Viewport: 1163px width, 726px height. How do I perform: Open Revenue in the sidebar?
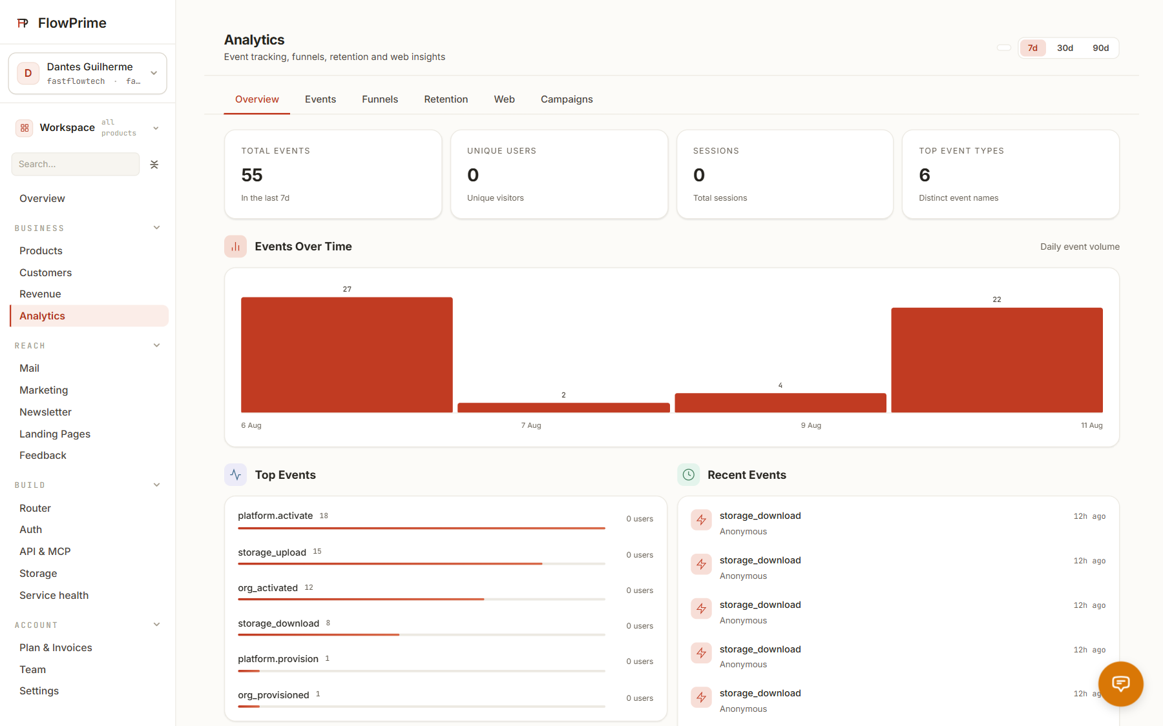(x=40, y=294)
